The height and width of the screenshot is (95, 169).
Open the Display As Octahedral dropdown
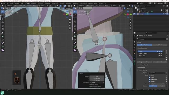tap(157, 73)
